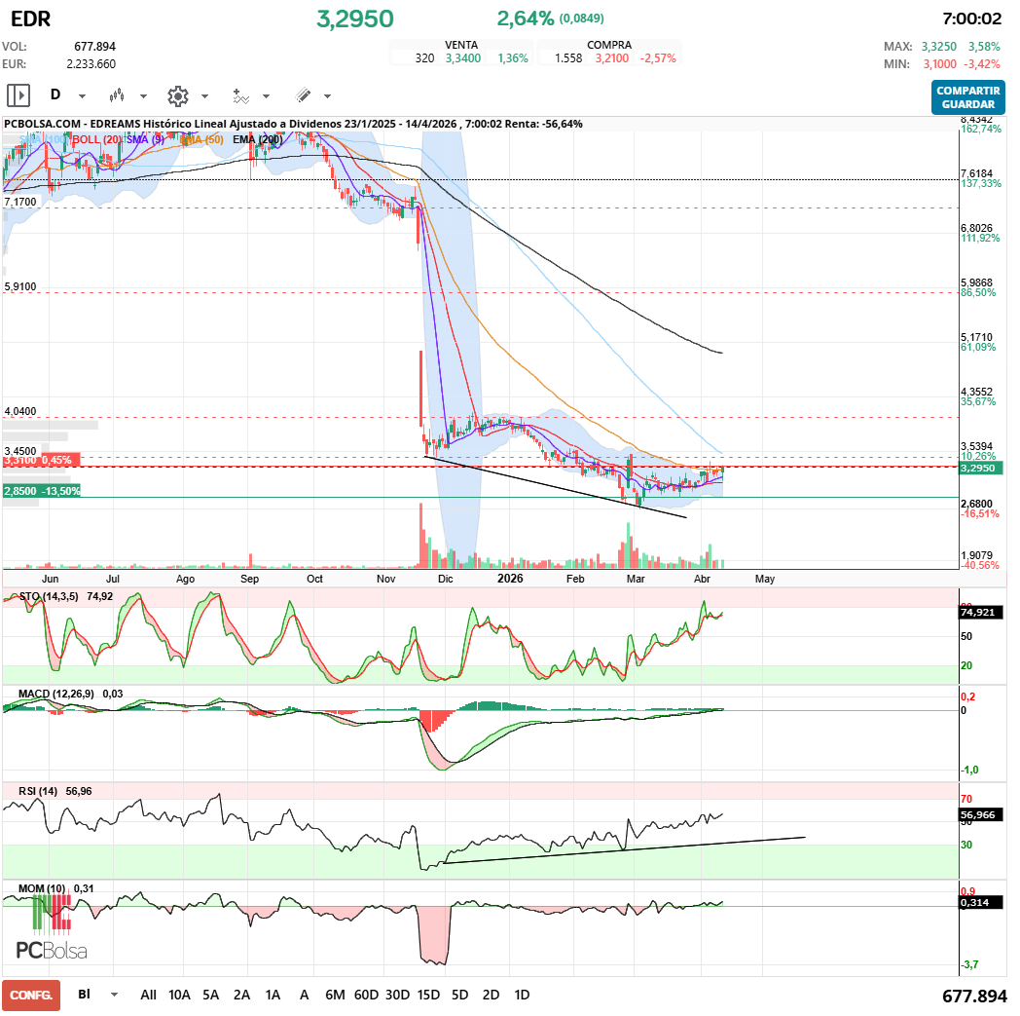Click the COMPARTIR GUARDAR button
Image resolution: width=1020 pixels, height=1016 pixels.
968,97
